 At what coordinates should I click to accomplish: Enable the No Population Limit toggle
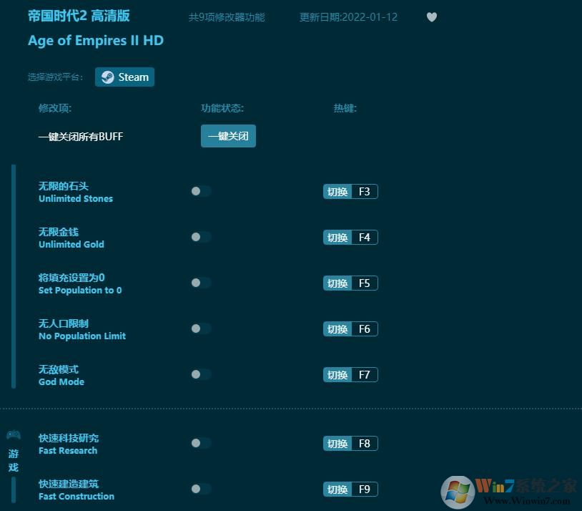tap(200, 328)
